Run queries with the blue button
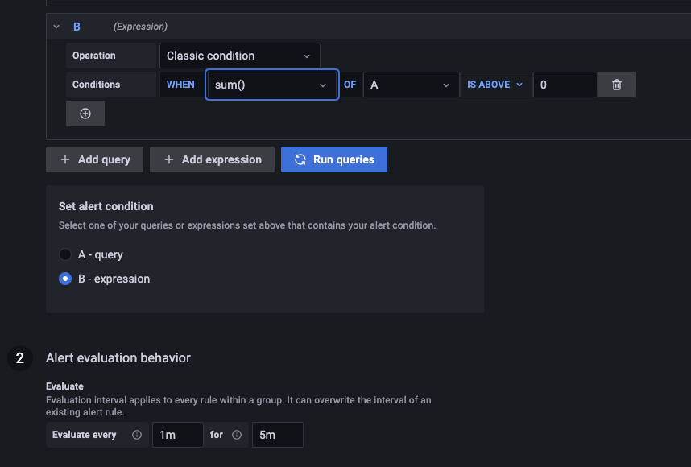 pos(334,159)
